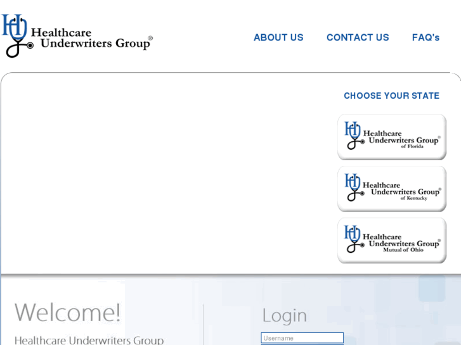Click Healthcare Underwriters Group text under Welcome

coord(89,341)
